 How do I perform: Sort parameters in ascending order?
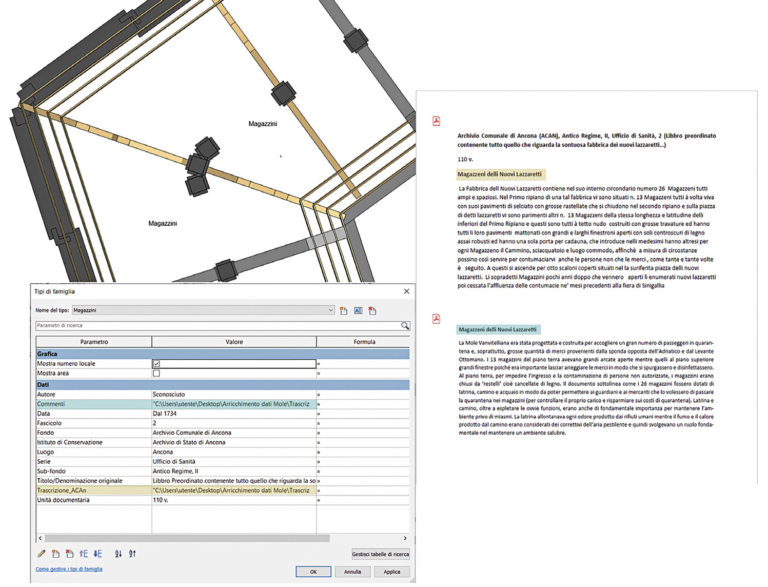tap(119, 554)
